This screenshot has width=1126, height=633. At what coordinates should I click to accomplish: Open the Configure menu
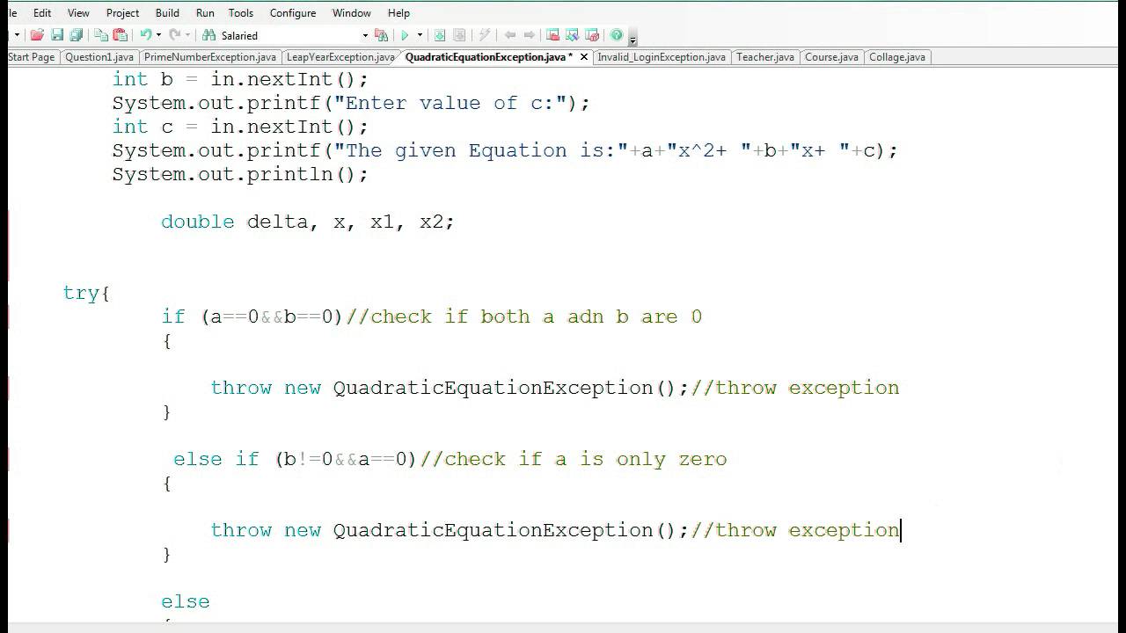click(x=293, y=12)
